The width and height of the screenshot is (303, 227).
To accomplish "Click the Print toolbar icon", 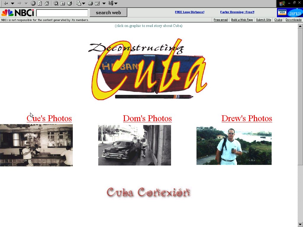I will (91, 4).
